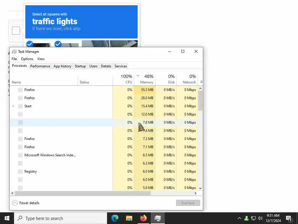Image resolution: width=298 pixels, height=224 pixels.
Task: Switch to the Performance tab
Action: [40, 66]
